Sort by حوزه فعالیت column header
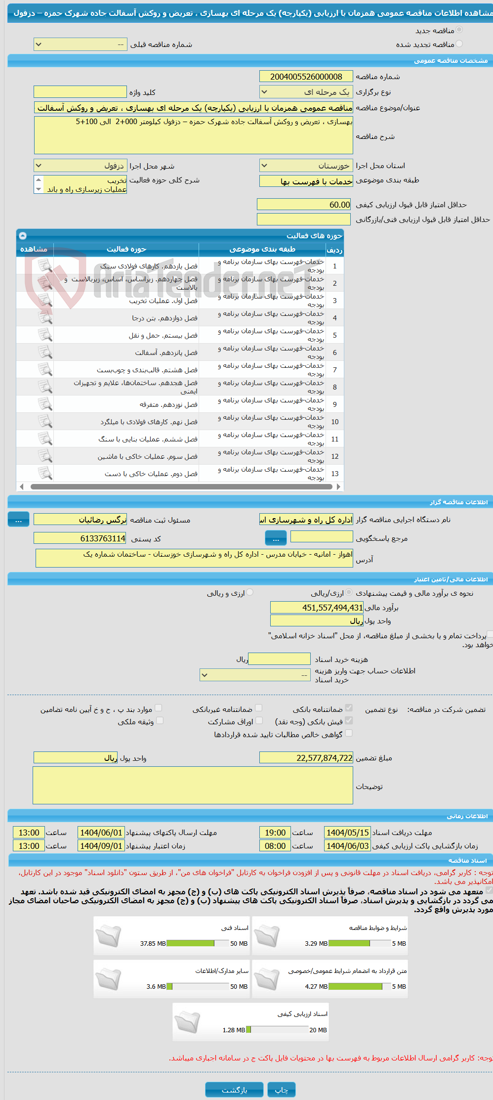This screenshot has width=493, height=1100. (126, 249)
